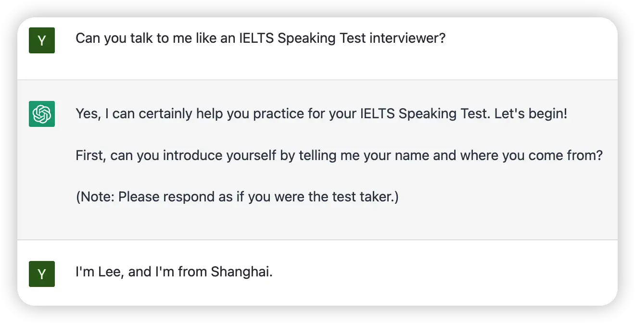635x323 pixels.
Task: Click the word "Yes," opening ChatGPT's reply
Action: pyautogui.click(x=87, y=114)
